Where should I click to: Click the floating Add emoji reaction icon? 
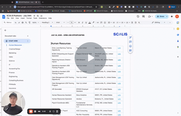130,46
